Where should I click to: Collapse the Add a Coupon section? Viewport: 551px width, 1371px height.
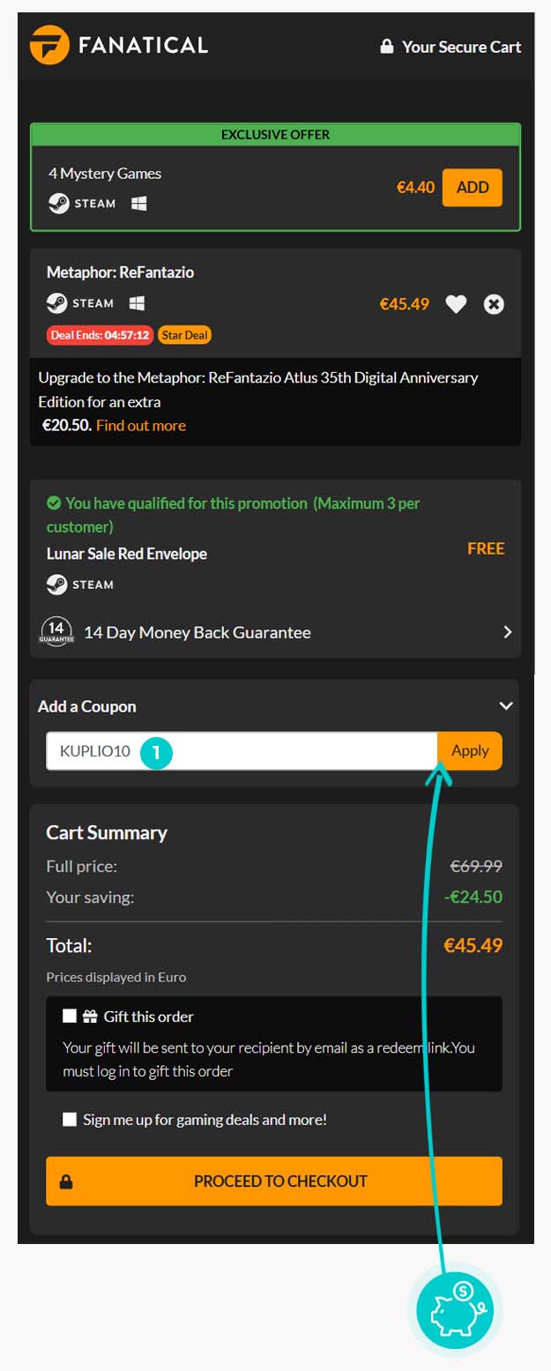tap(505, 706)
